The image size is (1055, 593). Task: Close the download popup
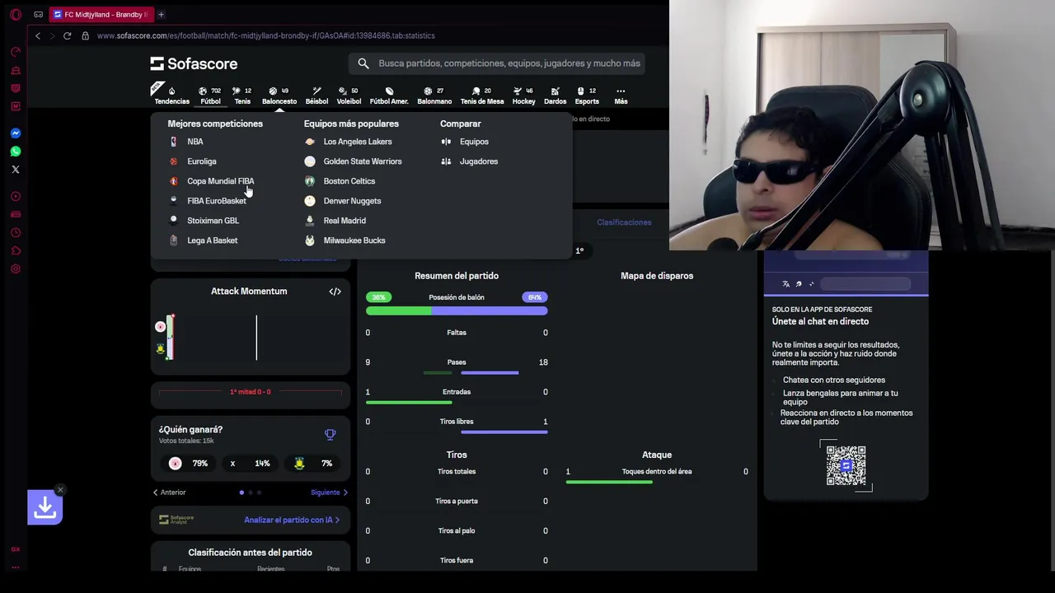(x=60, y=490)
